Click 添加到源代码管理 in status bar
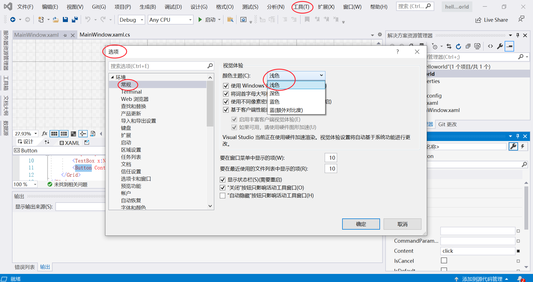 tap(483, 279)
